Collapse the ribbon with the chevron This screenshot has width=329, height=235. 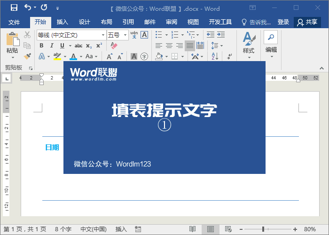(x=321, y=69)
